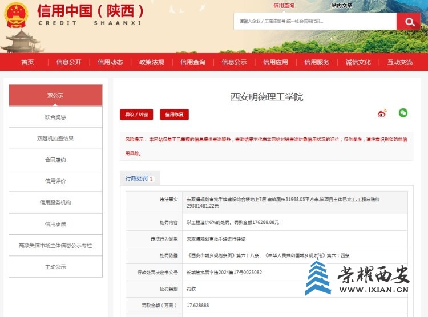Focus the enterprise name search field
Screen dimensions: 428x317
click(x=315, y=21)
